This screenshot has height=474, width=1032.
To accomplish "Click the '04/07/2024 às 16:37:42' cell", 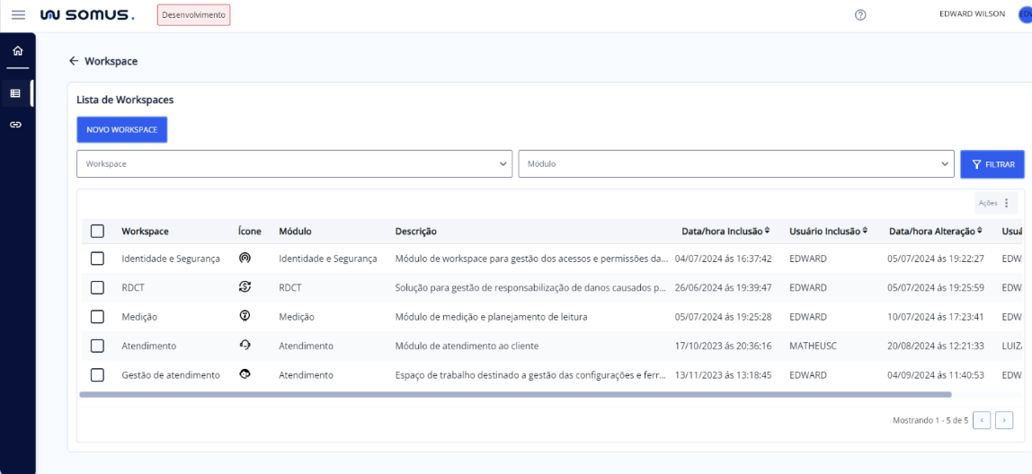I will pyautogui.click(x=724, y=259).
